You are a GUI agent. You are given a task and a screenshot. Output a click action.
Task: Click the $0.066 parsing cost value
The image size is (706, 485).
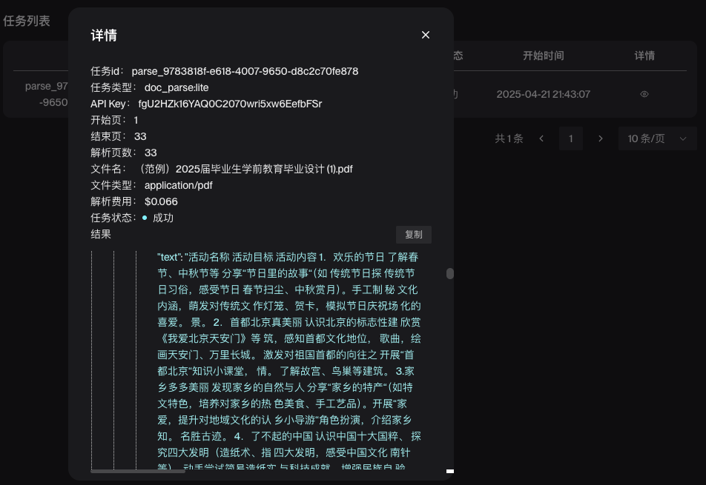162,201
